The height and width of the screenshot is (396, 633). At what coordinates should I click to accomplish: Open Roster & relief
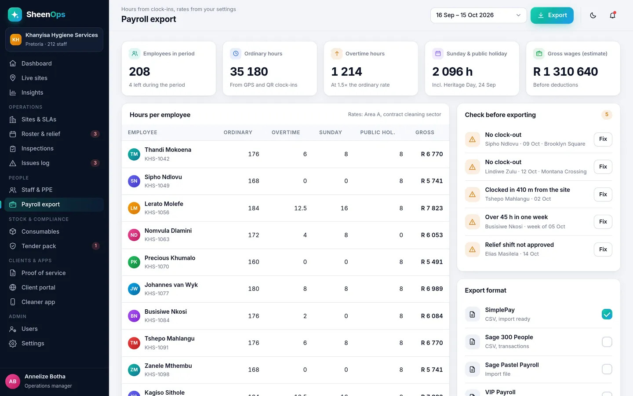54,134
